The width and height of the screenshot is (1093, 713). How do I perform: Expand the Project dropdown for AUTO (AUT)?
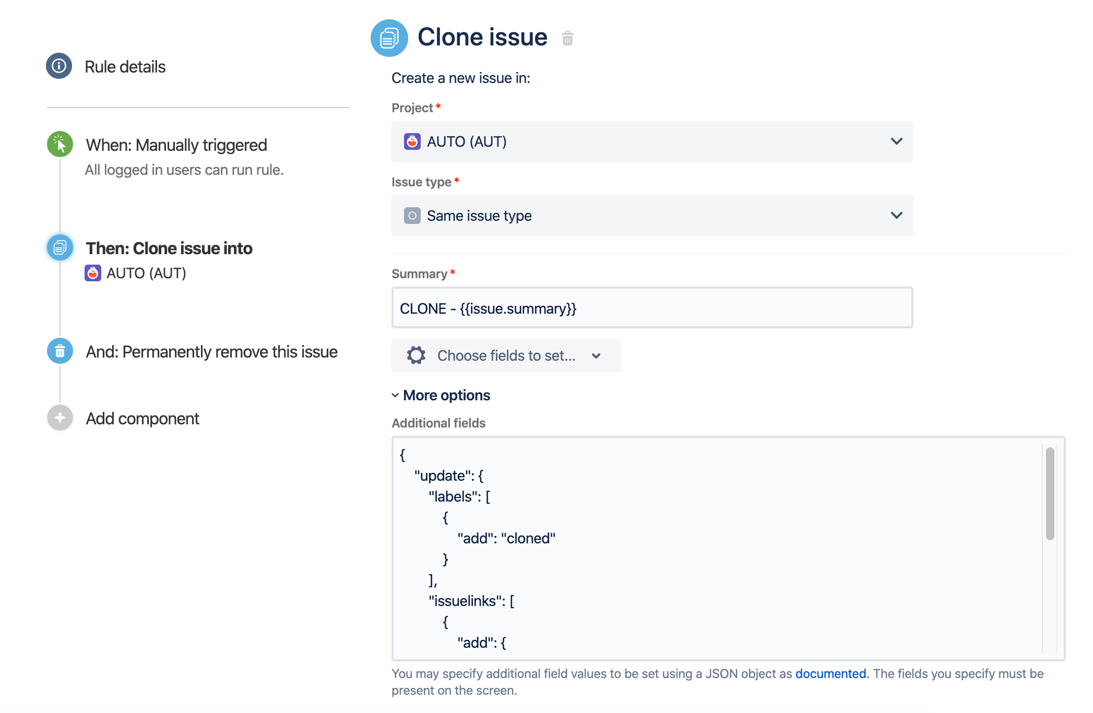[897, 142]
